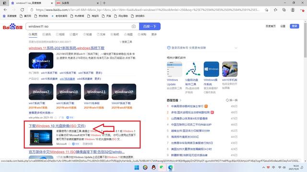Open the 下载Windows 10 光盘映像(ISO 文件) result
Screen dimensions: 307x172
(x=57, y=126)
